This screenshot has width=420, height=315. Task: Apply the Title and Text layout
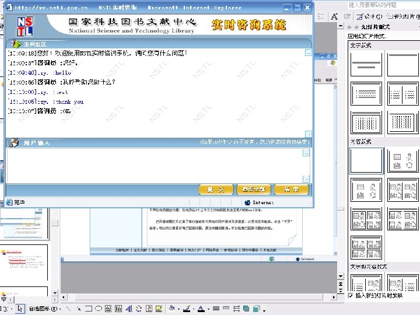pyautogui.click(x=366, y=93)
